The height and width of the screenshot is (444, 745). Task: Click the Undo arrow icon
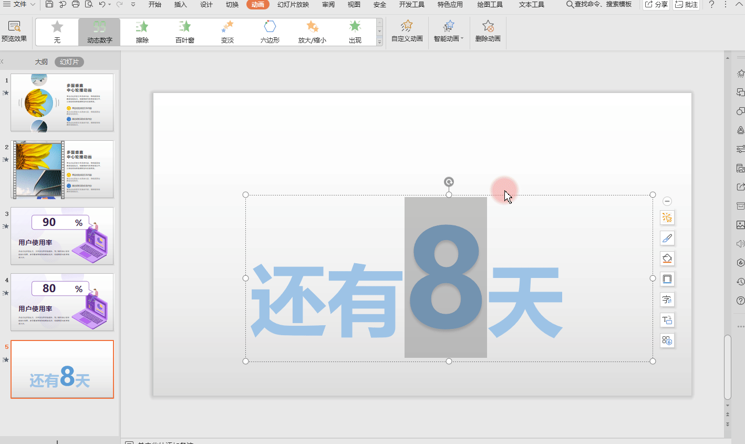pos(102,4)
